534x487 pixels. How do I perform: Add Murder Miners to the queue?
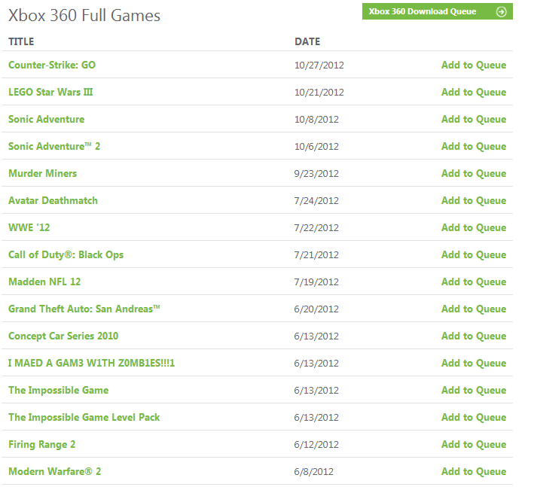(474, 174)
